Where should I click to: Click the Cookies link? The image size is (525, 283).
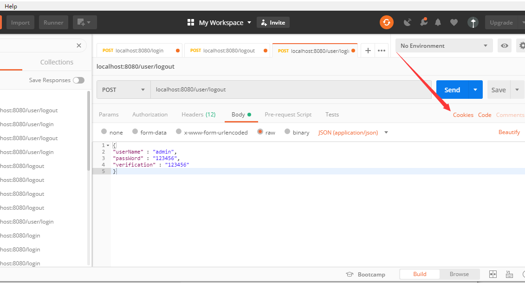tap(463, 114)
